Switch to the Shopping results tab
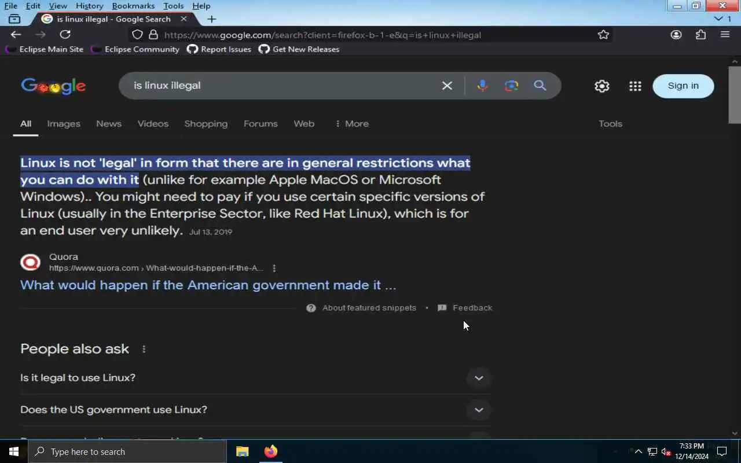Screen dimensions: 741x463 coord(206,124)
